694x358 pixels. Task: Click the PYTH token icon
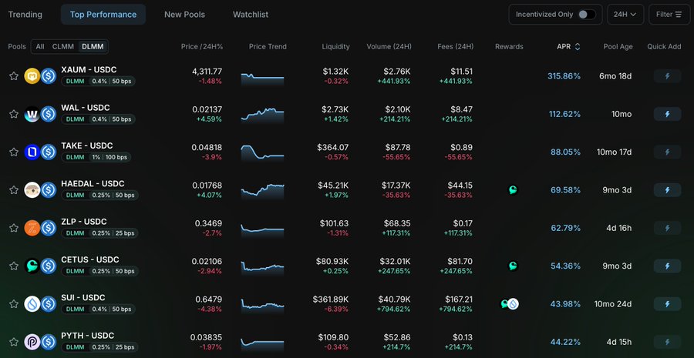click(32, 342)
